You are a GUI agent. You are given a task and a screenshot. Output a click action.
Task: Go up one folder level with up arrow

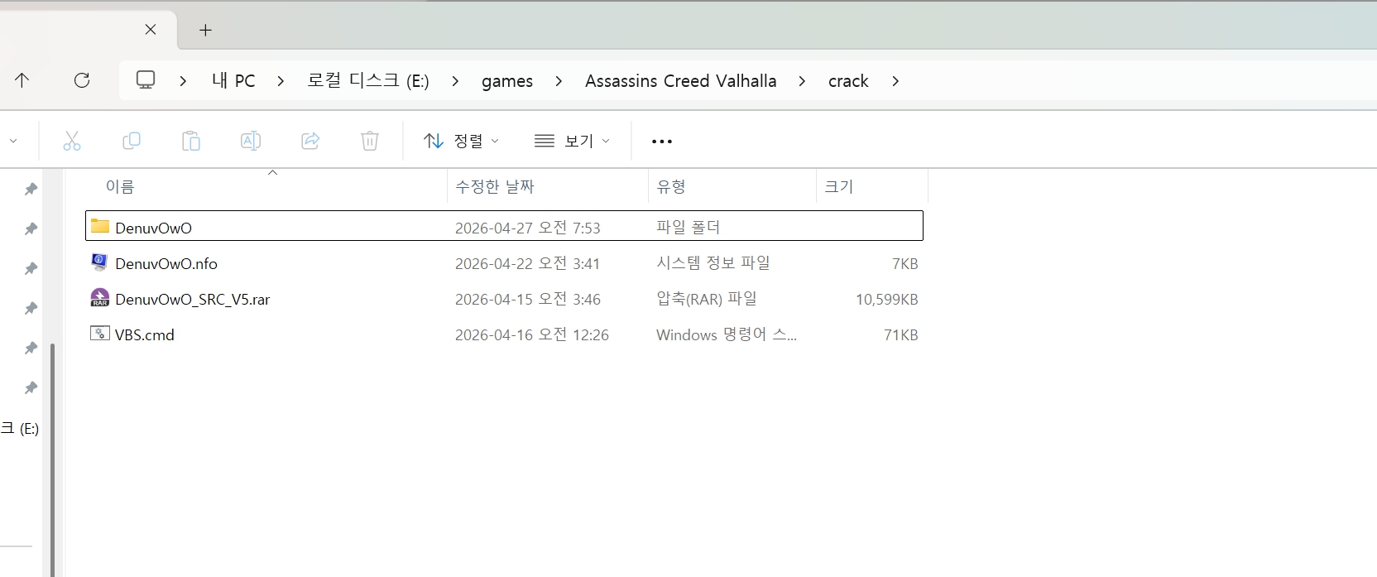22,80
